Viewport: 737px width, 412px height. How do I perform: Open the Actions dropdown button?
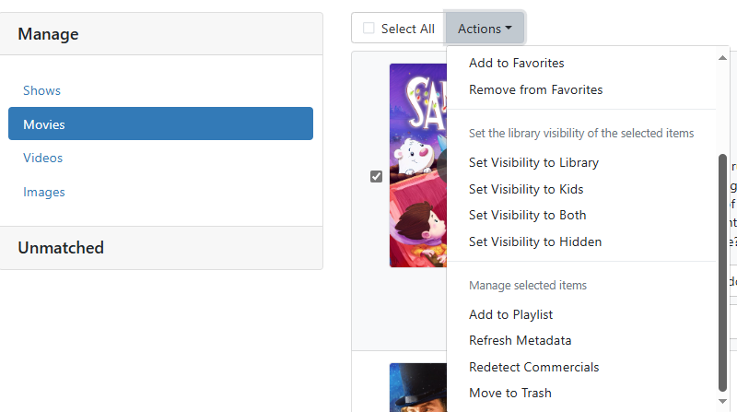485,29
